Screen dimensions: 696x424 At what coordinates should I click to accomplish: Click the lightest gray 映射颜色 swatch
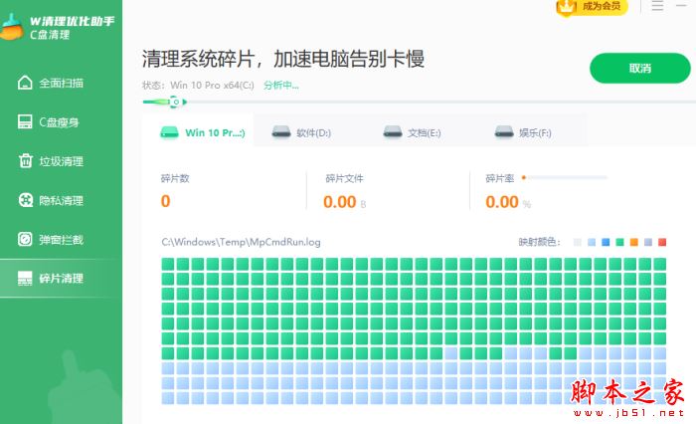point(578,242)
